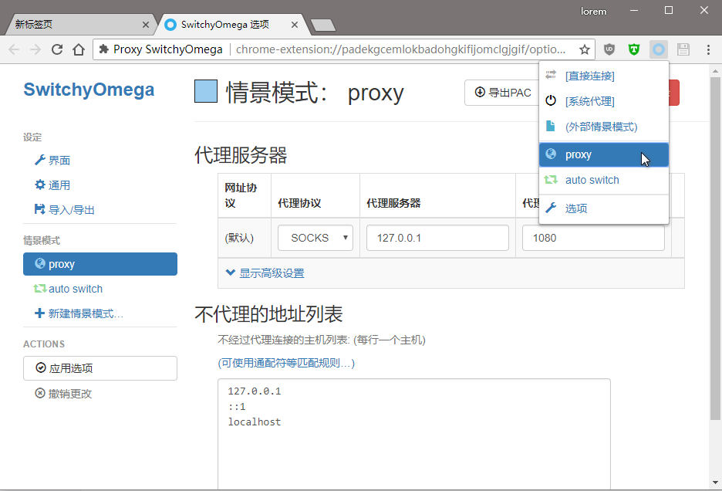
Task: Close the 新标签页 tab
Action: 146,25
